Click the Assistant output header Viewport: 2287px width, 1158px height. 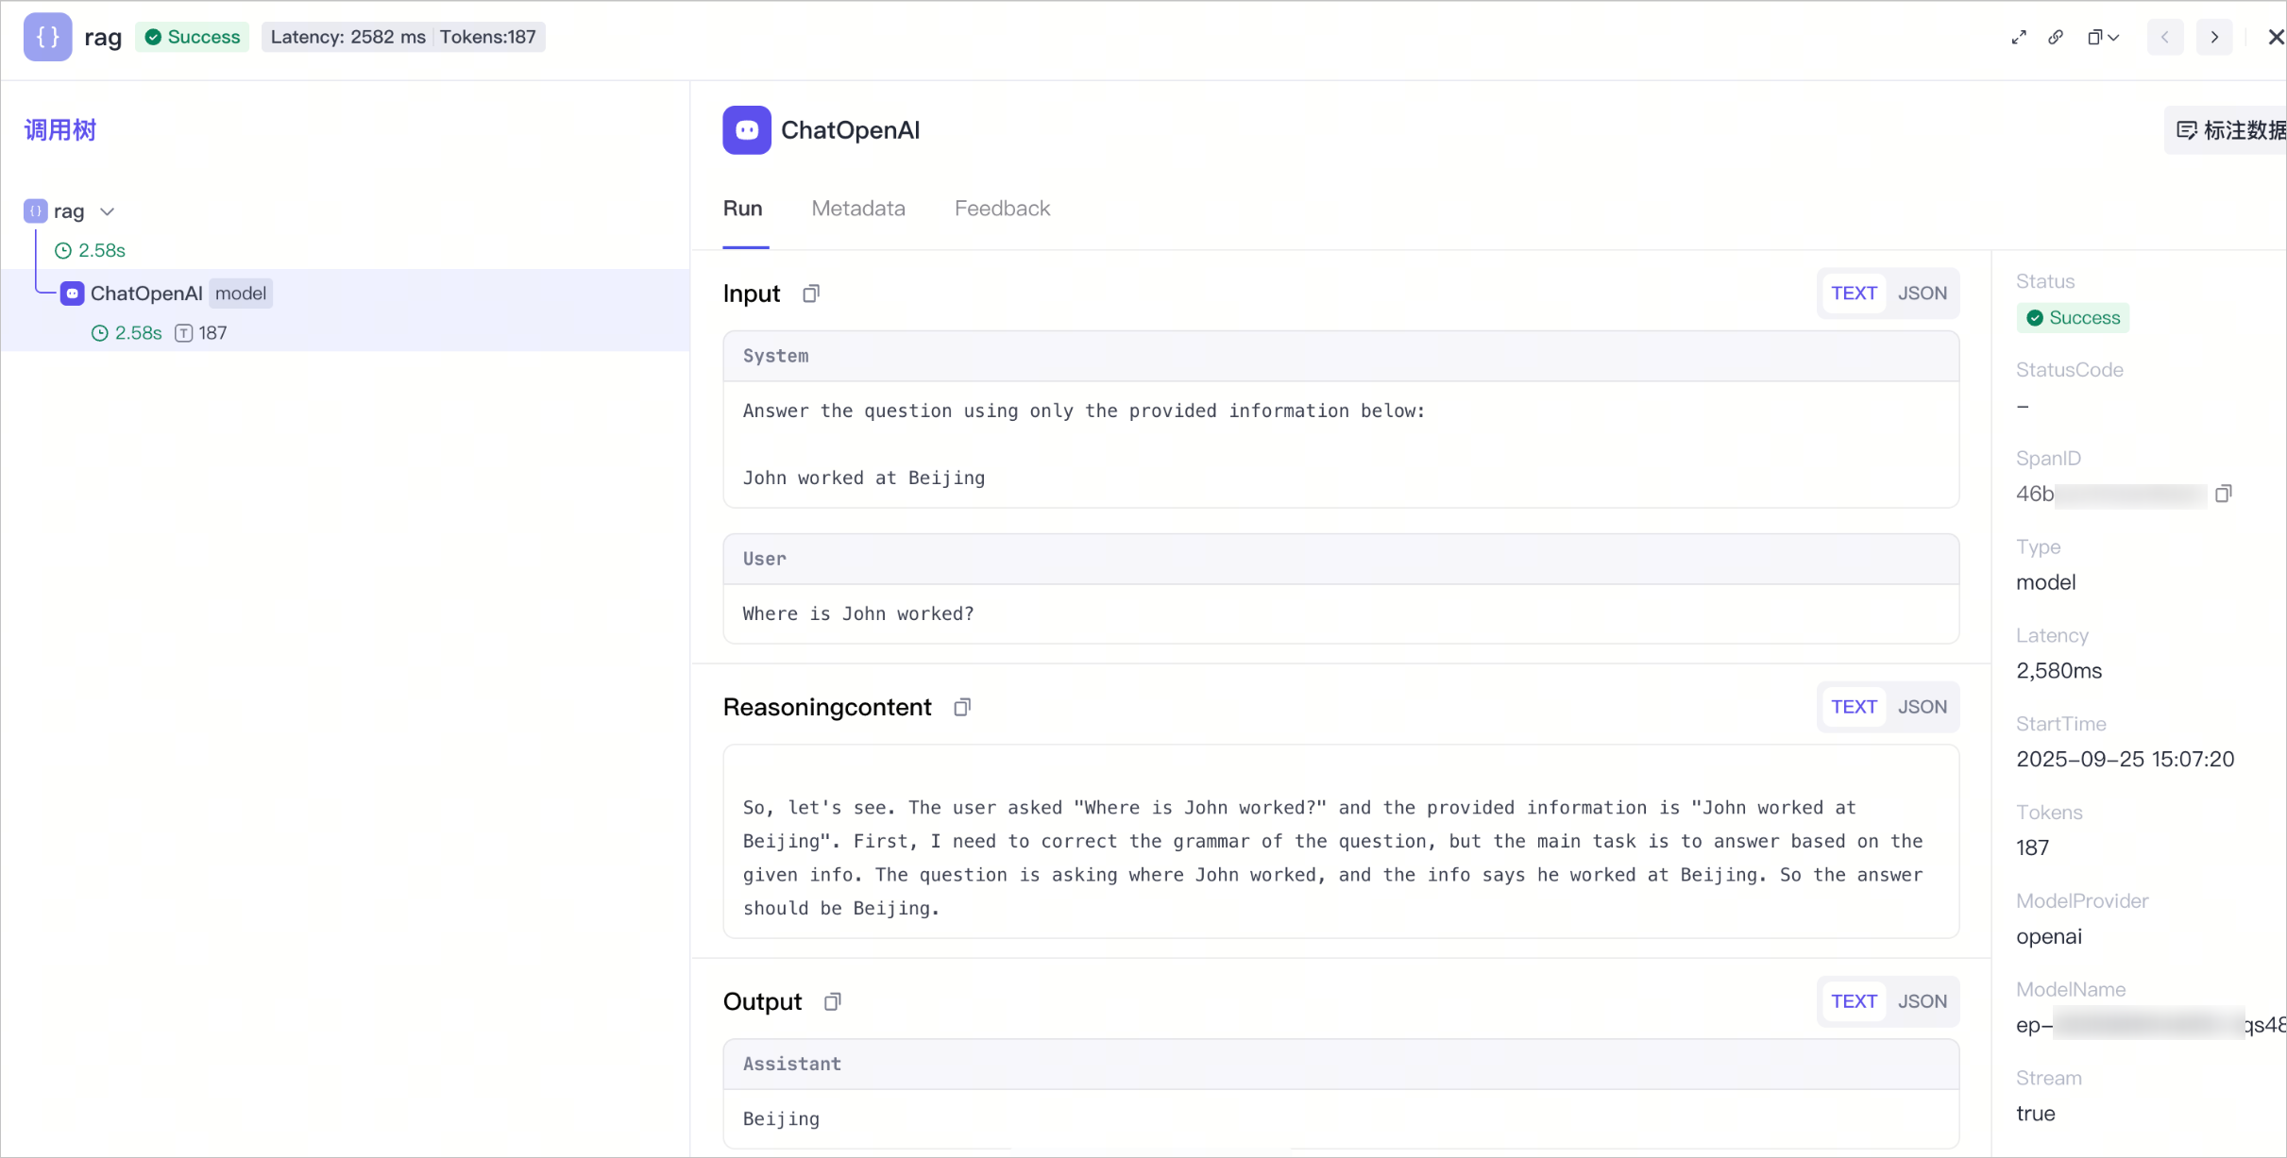tap(1341, 1064)
